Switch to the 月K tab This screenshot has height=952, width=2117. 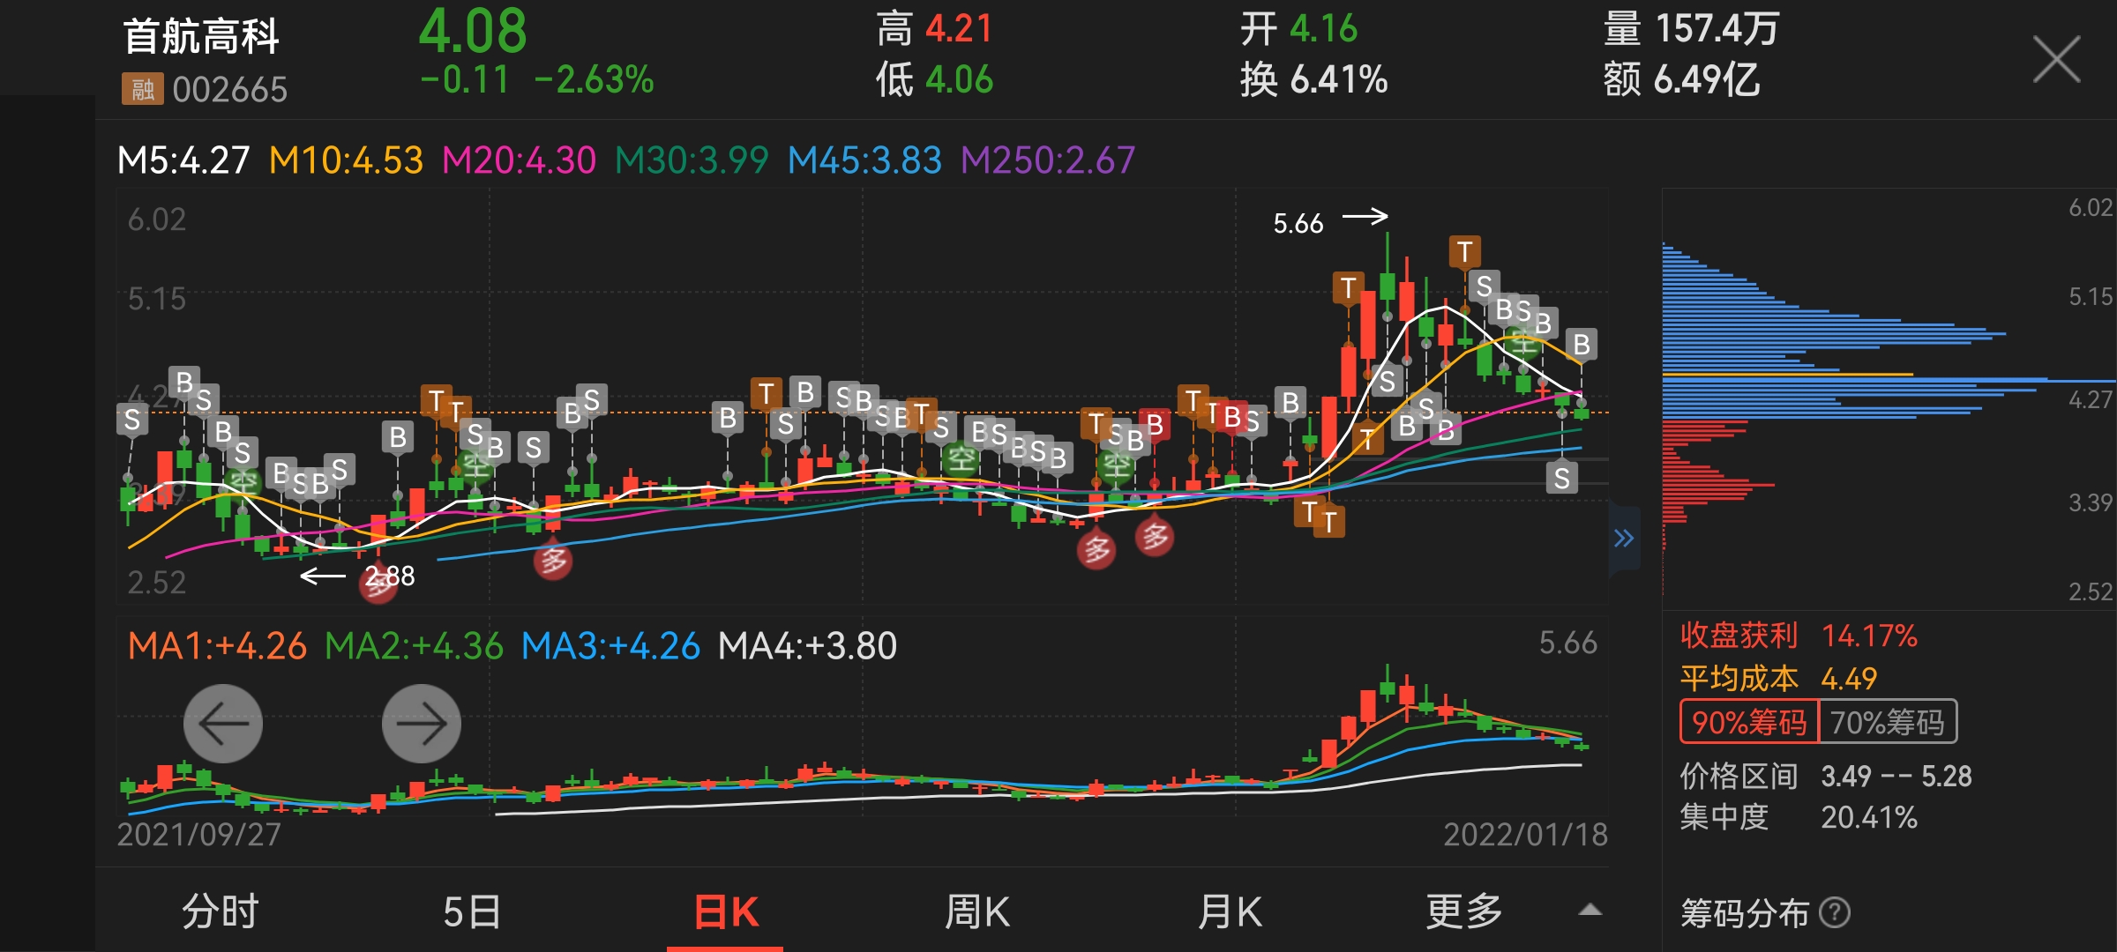(x=1230, y=911)
